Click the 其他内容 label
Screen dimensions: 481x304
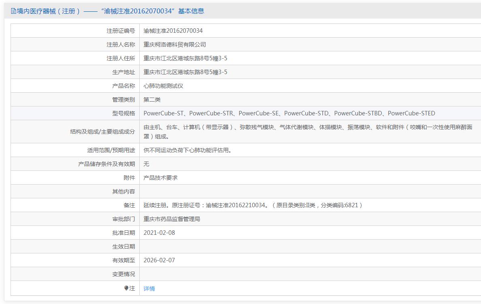(x=123, y=191)
